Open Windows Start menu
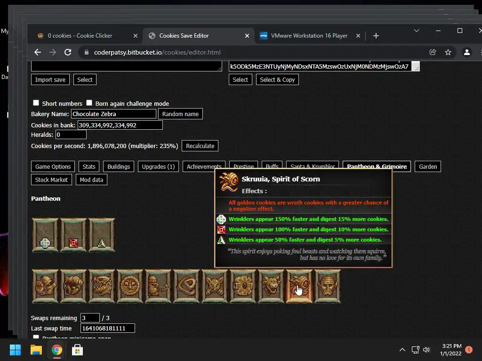Screen dimensions: 482x361 (15, 350)
